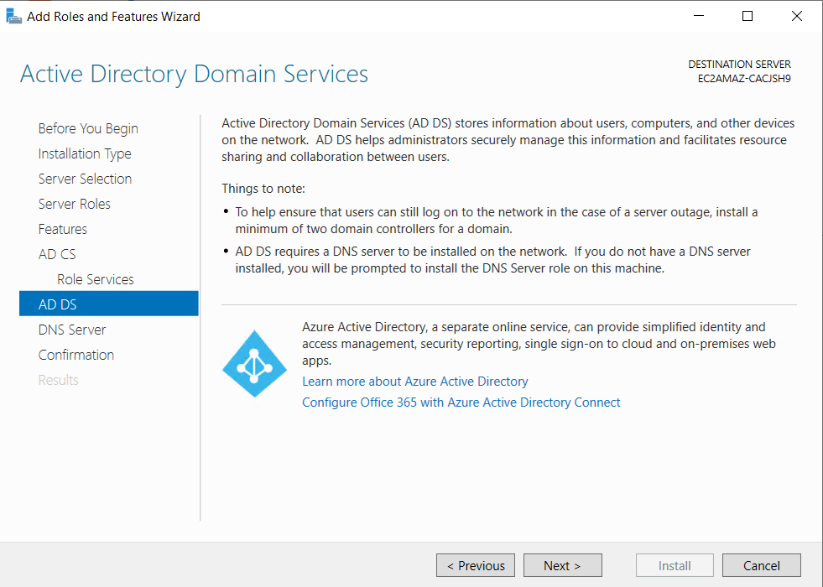The width and height of the screenshot is (823, 587).
Task: Navigate to the Confirmation step
Action: (76, 355)
